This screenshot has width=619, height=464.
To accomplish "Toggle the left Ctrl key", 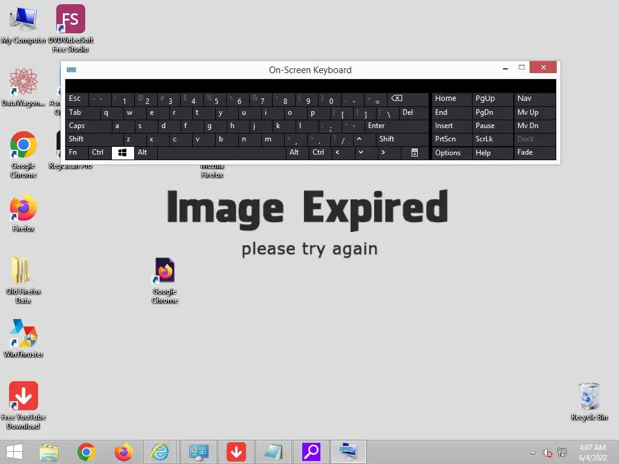I will point(100,152).
